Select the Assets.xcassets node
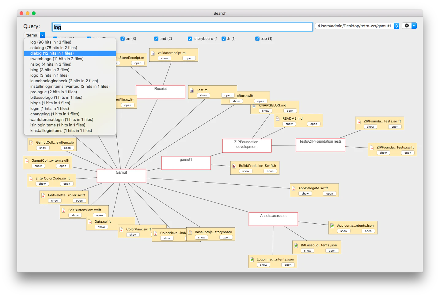The image size is (440, 297). (273, 219)
